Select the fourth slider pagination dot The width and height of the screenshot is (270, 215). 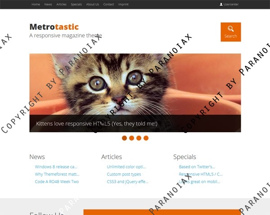146,138
